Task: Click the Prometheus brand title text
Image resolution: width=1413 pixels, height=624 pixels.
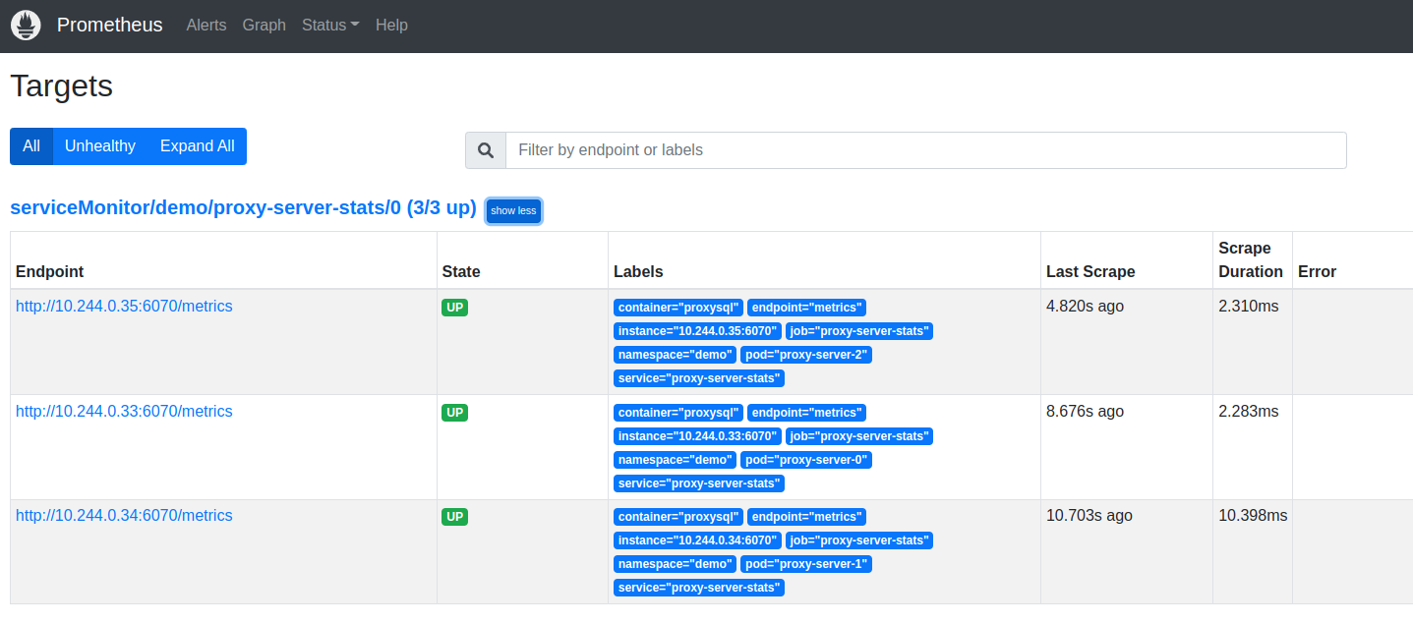Action: tap(109, 26)
